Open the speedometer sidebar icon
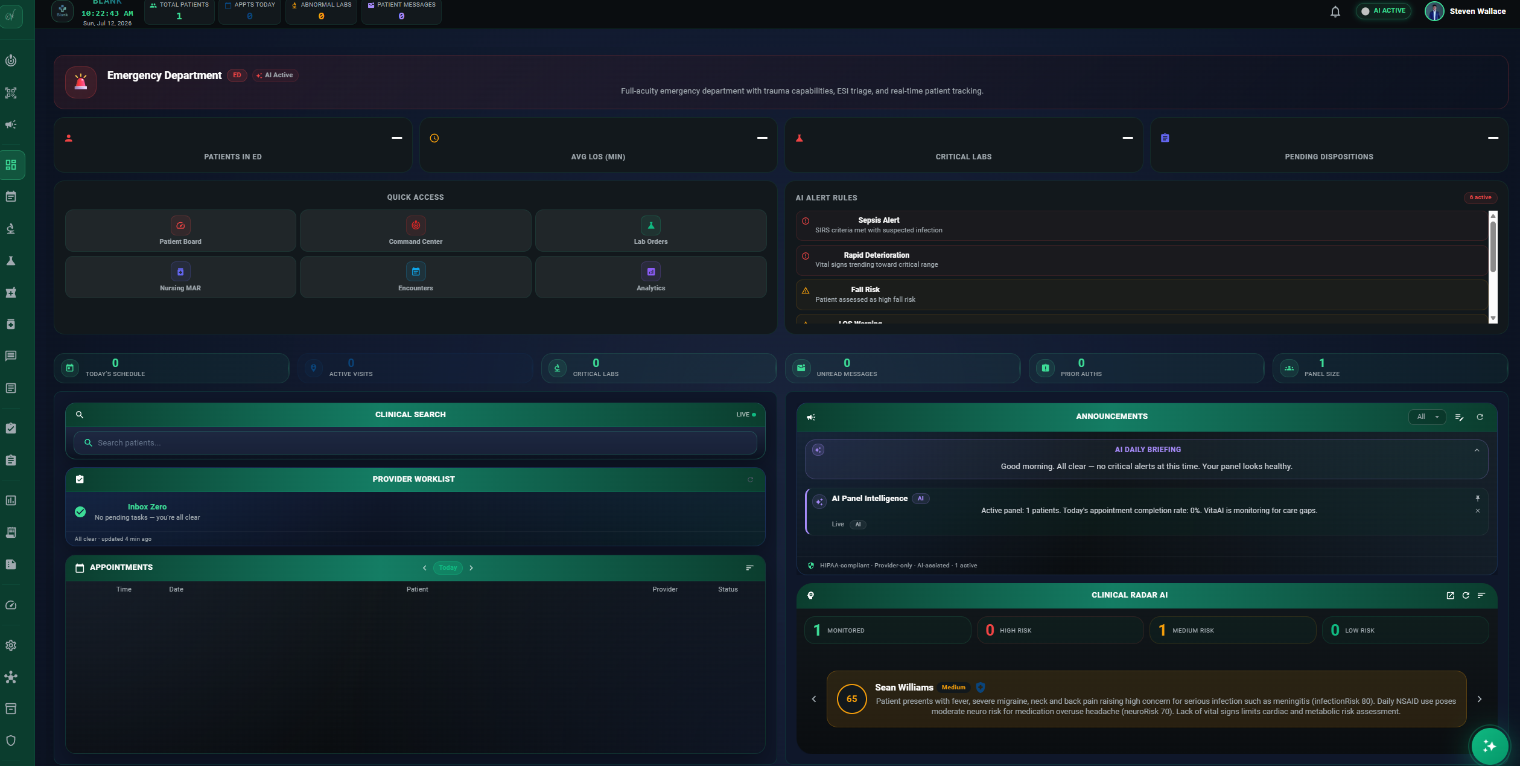Image resolution: width=1520 pixels, height=766 pixels. (11, 605)
